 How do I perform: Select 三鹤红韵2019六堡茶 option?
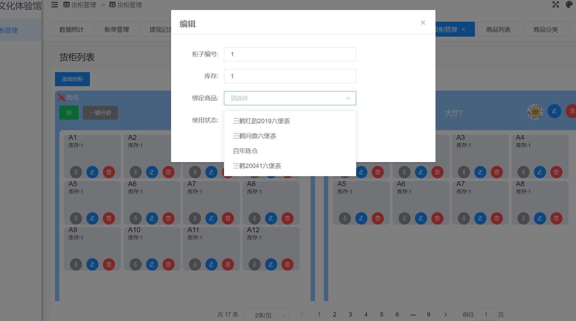pyautogui.click(x=261, y=121)
